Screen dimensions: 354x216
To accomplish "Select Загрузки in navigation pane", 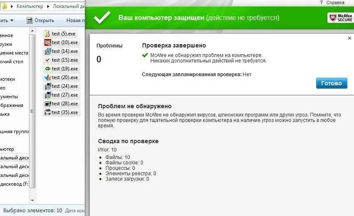I will tap(6, 45).
